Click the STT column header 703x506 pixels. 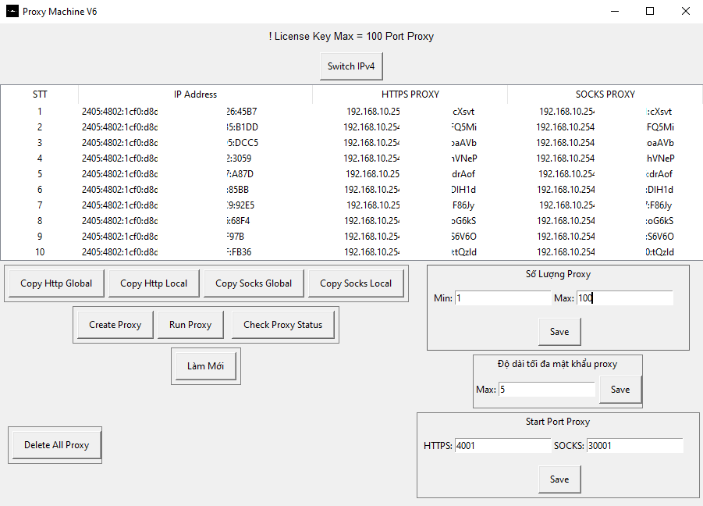(40, 94)
